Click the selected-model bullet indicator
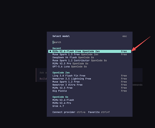 pos(50,51)
